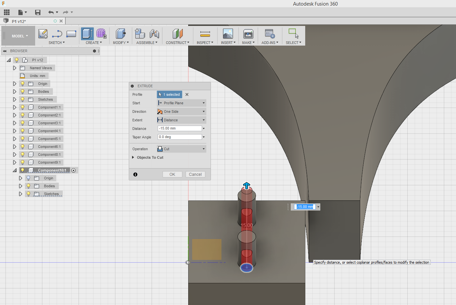The height and width of the screenshot is (305, 456).
Task: Click the Undo arrow
Action: [x=51, y=12]
